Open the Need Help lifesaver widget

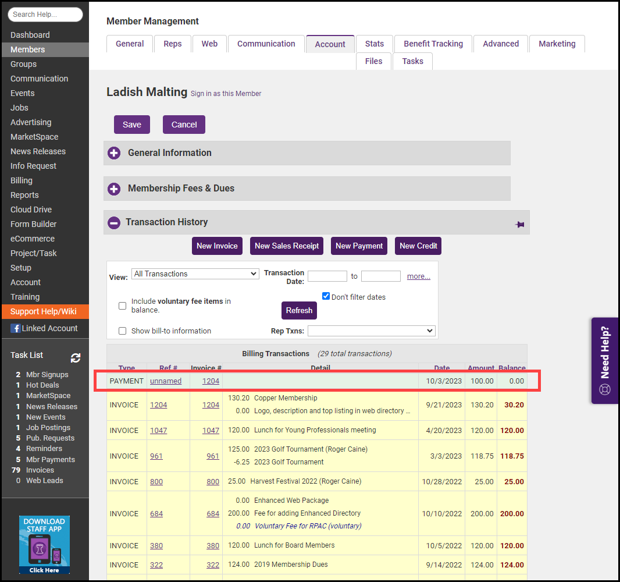605,360
